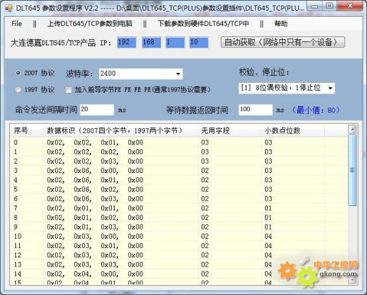Open the File menu
Screen dimensions: 367x295
17,23
